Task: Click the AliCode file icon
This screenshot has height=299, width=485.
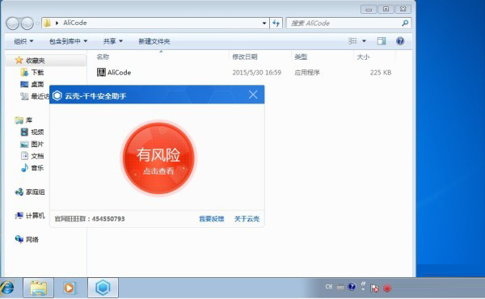Action: (101, 73)
